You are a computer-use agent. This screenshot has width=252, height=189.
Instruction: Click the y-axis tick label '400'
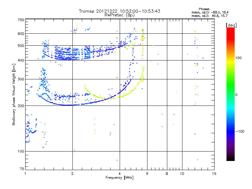pos(21,60)
